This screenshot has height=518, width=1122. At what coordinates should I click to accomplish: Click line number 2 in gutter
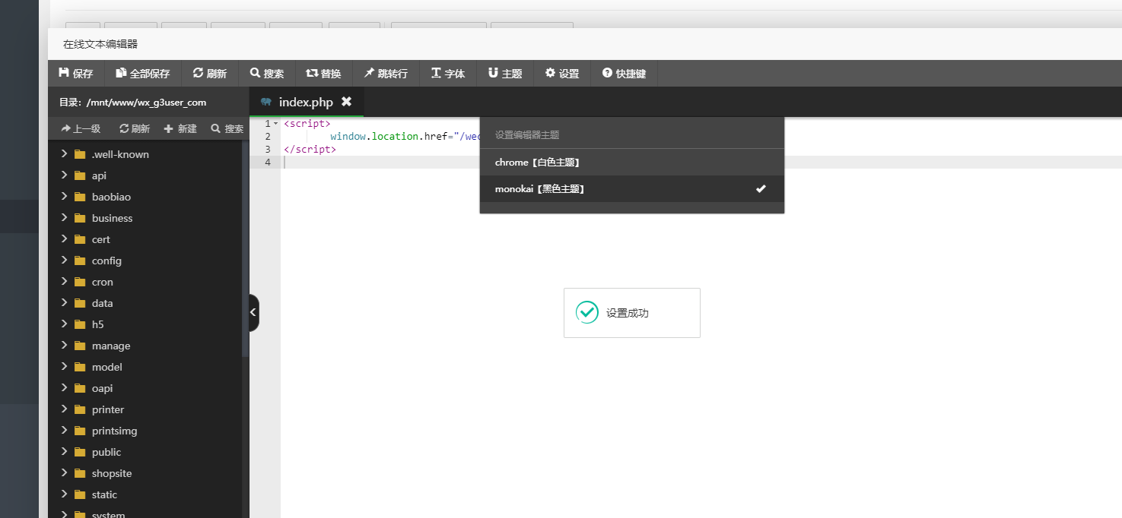pyautogui.click(x=267, y=136)
